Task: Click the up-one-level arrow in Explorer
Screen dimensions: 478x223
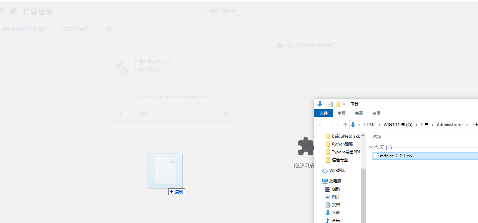Action: [345, 125]
